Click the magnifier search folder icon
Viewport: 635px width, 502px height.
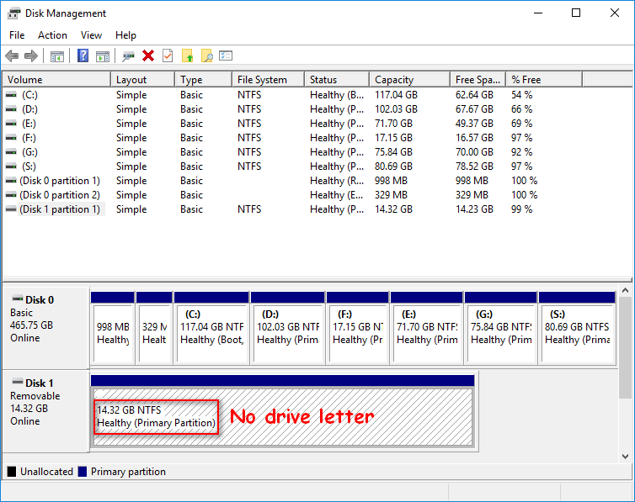tap(206, 55)
